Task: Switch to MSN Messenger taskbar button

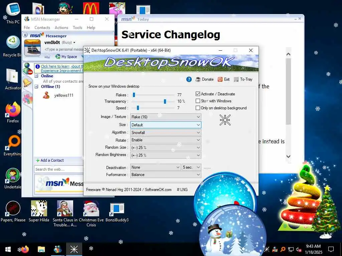Action: tap(57, 249)
